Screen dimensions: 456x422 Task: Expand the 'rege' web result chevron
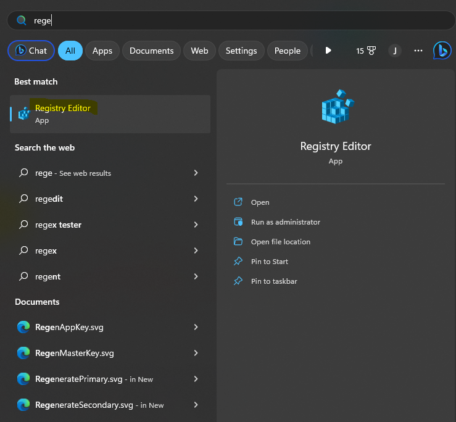(196, 173)
